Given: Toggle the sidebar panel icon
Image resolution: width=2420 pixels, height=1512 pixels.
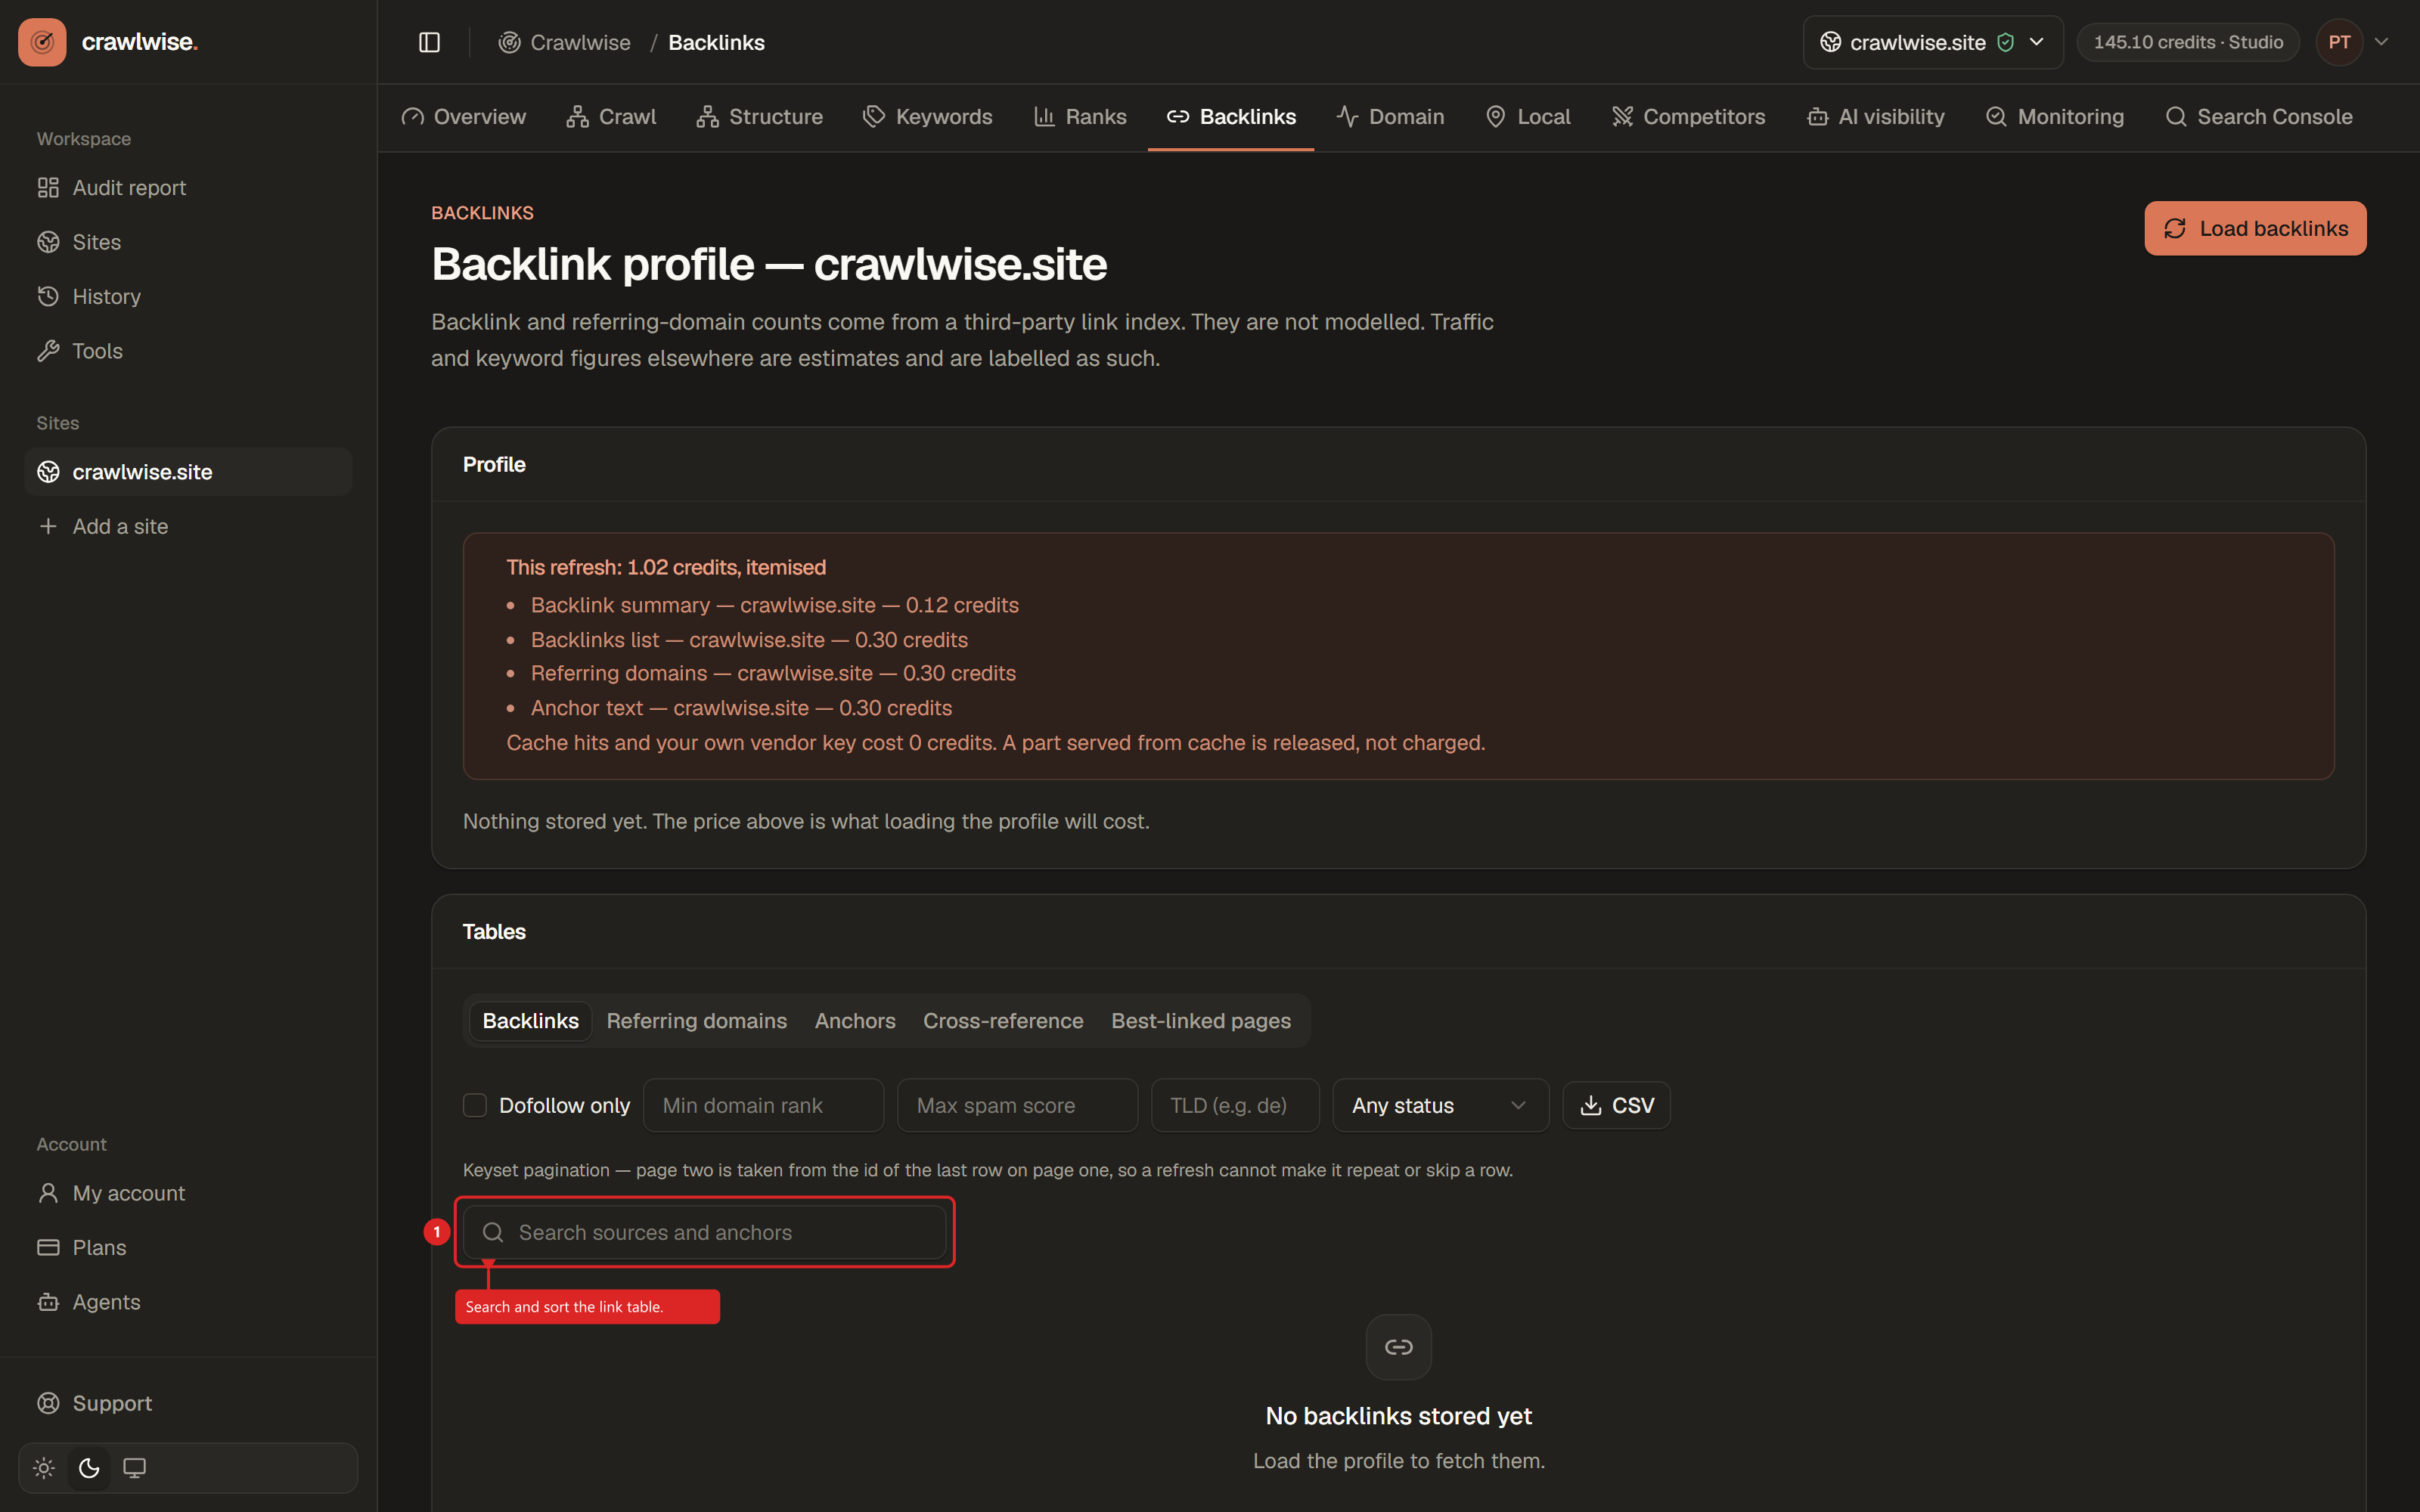Looking at the screenshot, I should tap(429, 42).
